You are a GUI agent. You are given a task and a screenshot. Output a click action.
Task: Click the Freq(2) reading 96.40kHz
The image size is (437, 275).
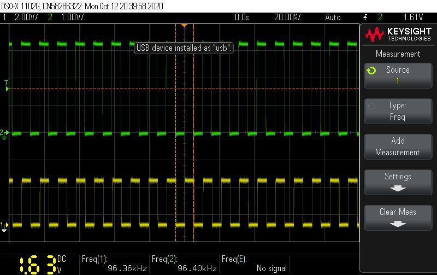(197, 268)
